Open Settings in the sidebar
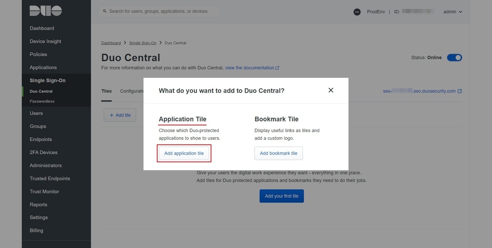The image size is (492, 248). [39, 218]
